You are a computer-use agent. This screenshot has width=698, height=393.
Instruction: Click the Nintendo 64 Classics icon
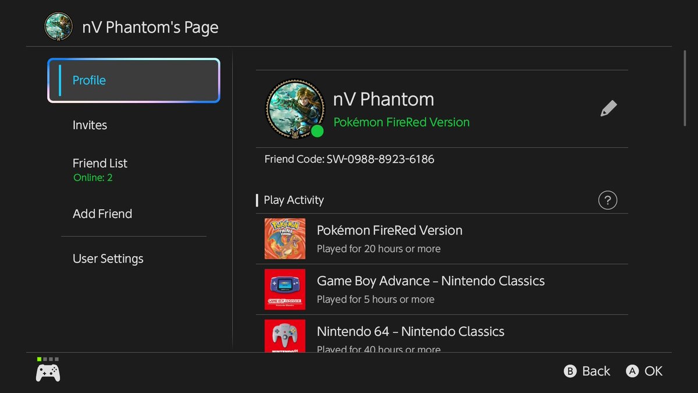click(x=285, y=336)
